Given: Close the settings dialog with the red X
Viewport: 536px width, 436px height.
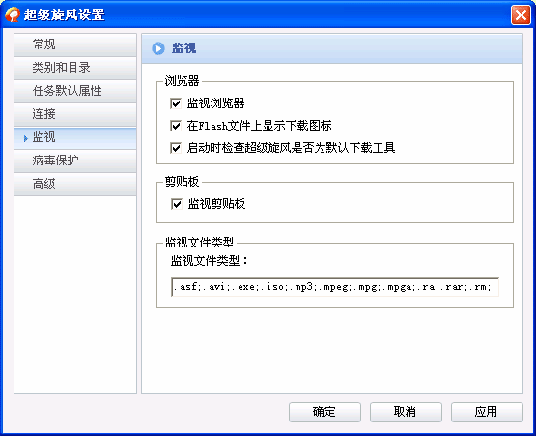Looking at the screenshot, I should click(x=521, y=15).
